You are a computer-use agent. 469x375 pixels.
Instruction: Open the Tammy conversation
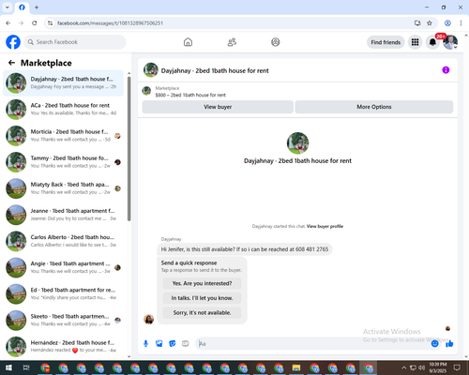[x=63, y=162]
